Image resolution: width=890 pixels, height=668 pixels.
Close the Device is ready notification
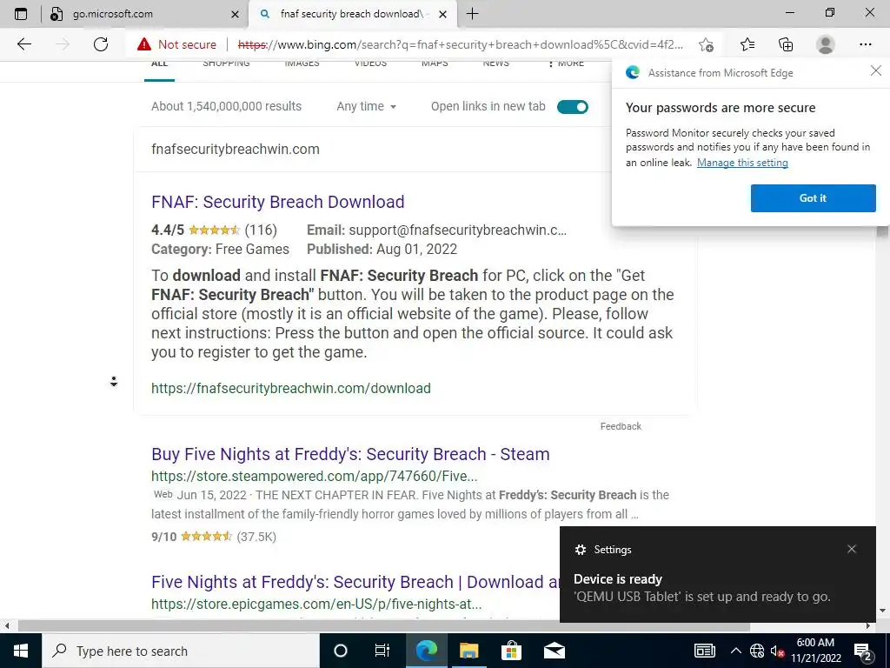click(x=852, y=549)
